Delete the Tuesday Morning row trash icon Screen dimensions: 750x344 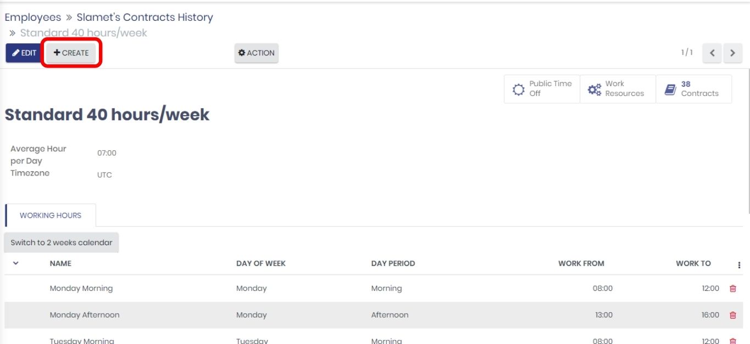[732, 341]
